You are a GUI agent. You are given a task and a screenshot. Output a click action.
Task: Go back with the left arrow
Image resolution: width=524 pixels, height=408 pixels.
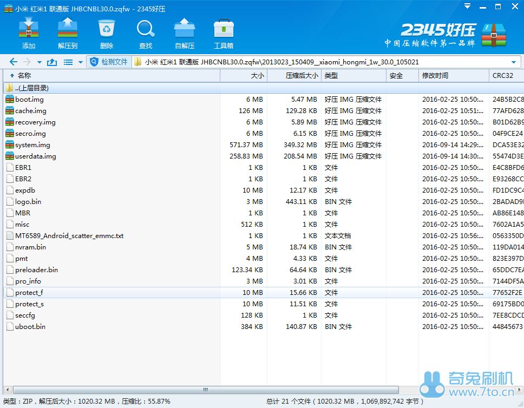point(14,62)
